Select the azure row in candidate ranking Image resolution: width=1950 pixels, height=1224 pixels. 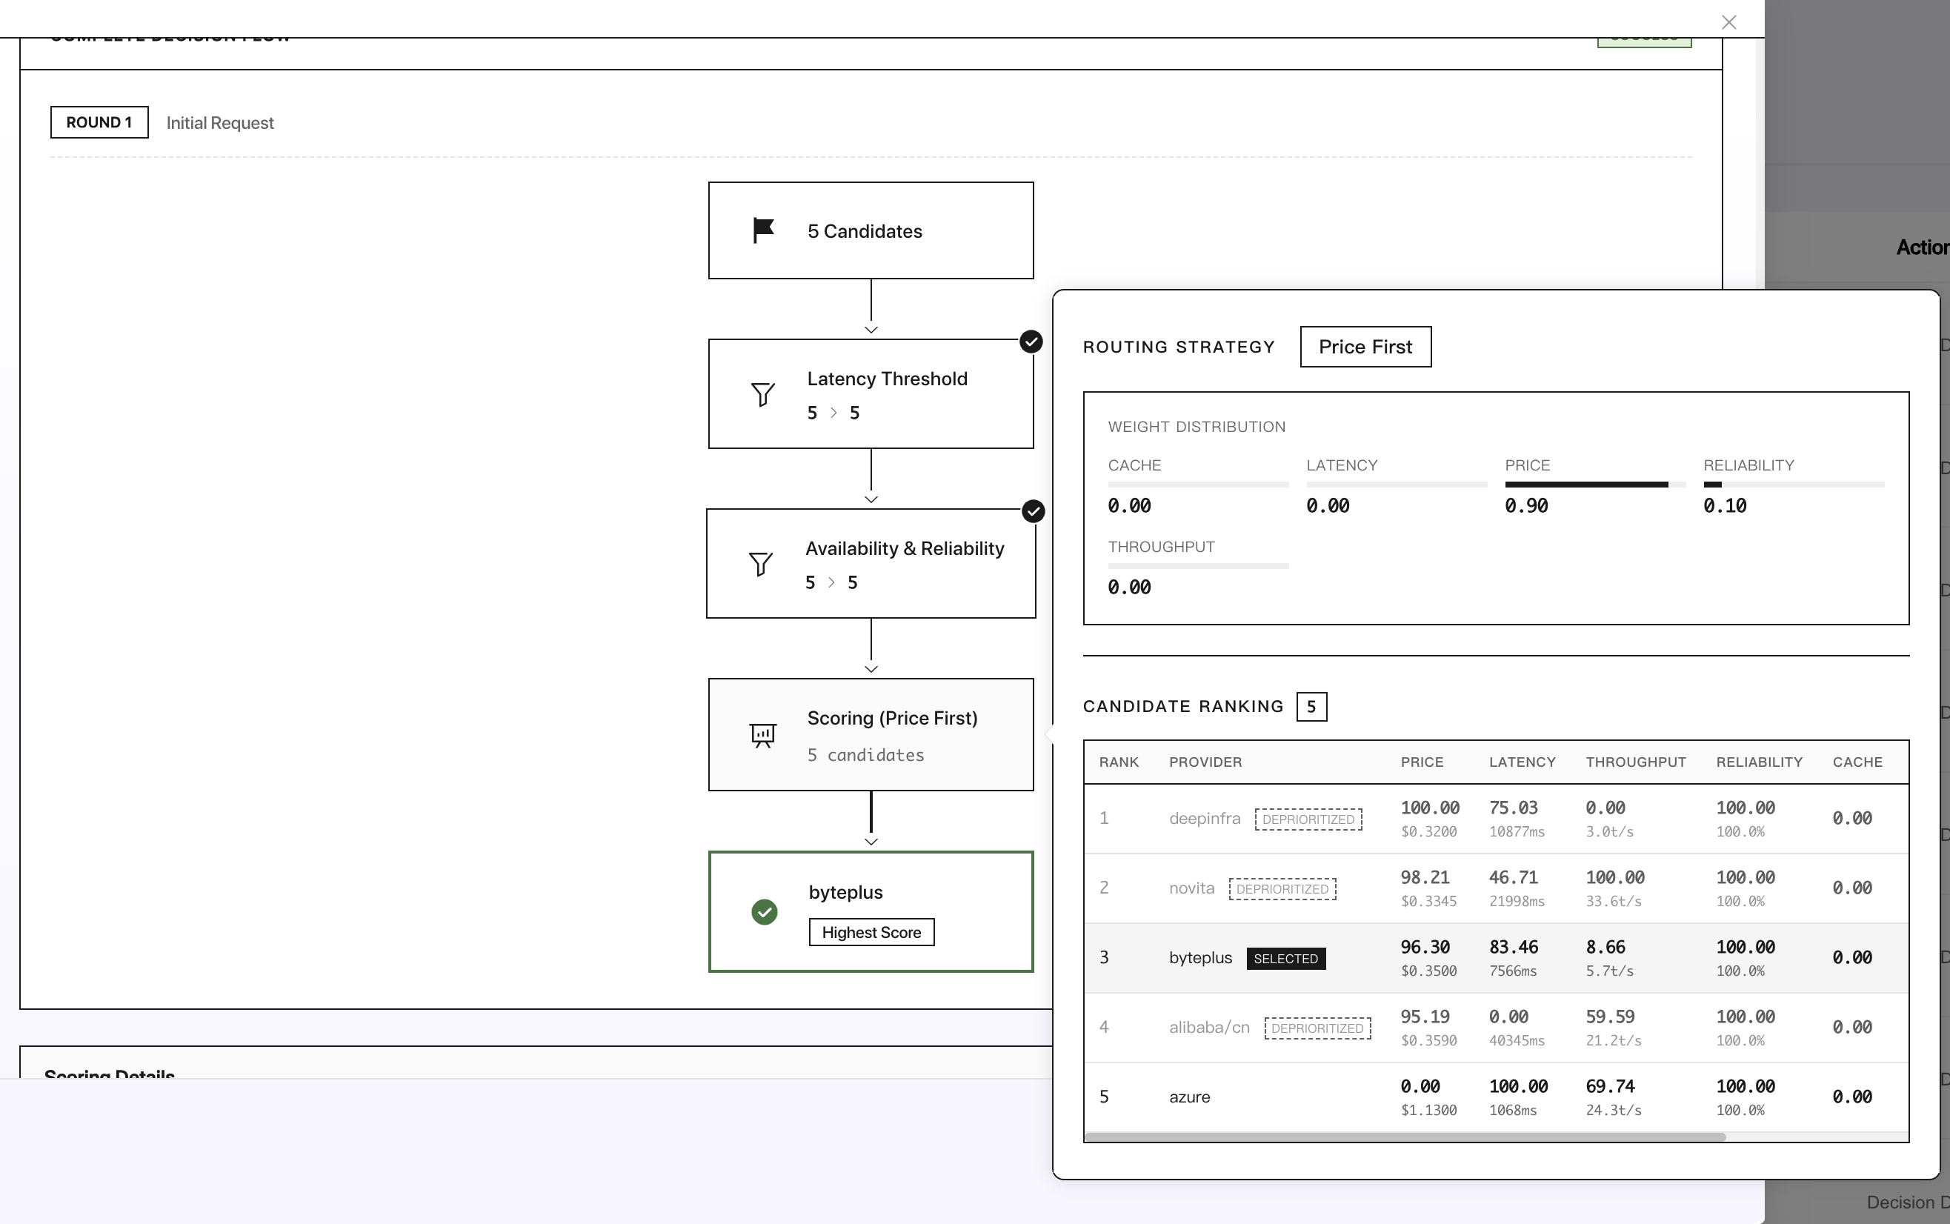pyautogui.click(x=1496, y=1098)
